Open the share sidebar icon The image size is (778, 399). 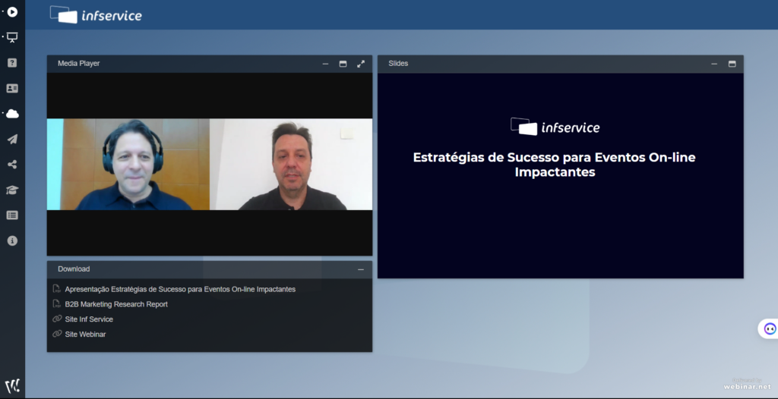click(x=12, y=165)
